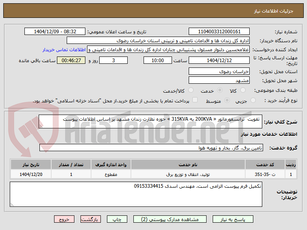Click the واحد اندازه گیری column header
The width and height of the screenshot is (307, 230).
coord(111,165)
